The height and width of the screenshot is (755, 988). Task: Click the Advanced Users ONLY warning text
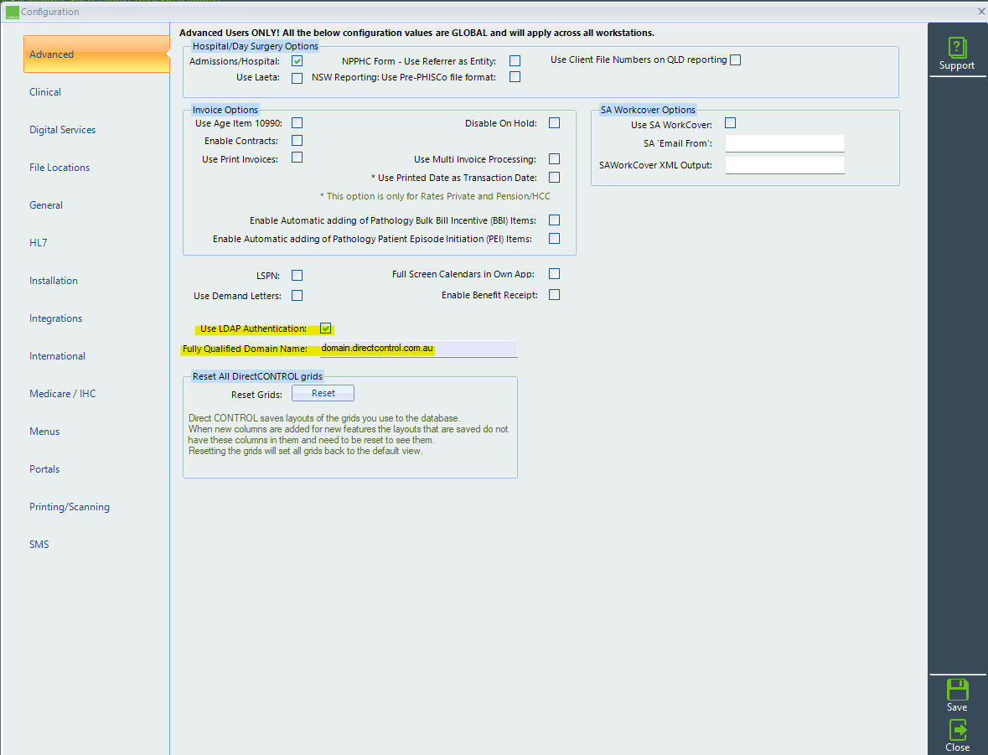[x=416, y=33]
